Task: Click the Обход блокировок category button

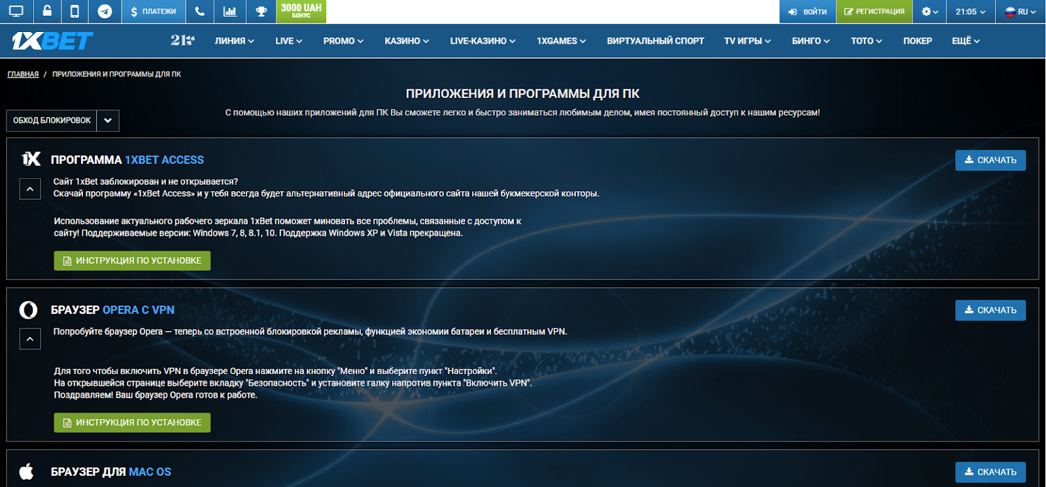Action: (x=52, y=121)
